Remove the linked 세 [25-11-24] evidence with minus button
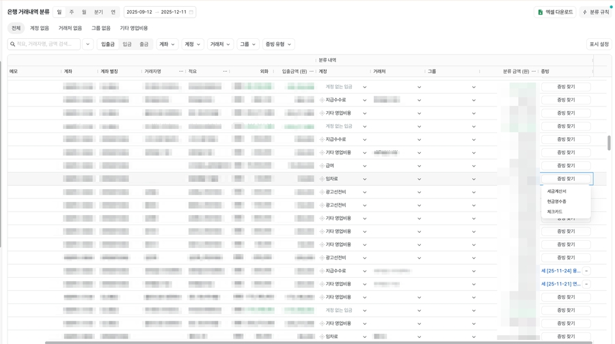The height and width of the screenshot is (344, 615). click(586, 271)
